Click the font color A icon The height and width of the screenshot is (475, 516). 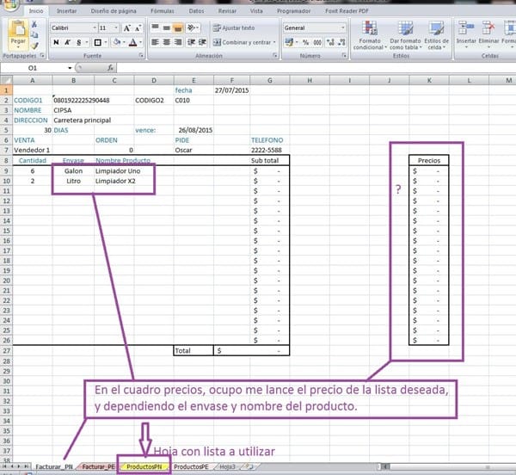132,42
